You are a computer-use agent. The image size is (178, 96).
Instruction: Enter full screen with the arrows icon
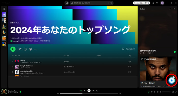tap(176, 92)
